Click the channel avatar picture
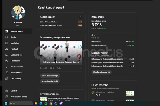Viewport: 160px width, 106px height. (18, 13)
